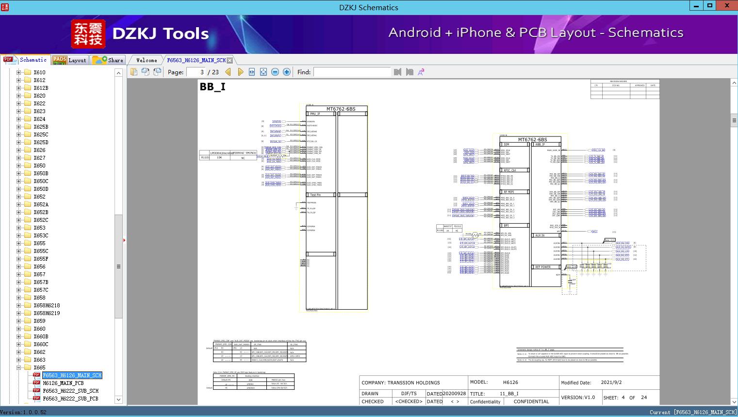
Task: Click the page number input box
Action: (x=196, y=72)
